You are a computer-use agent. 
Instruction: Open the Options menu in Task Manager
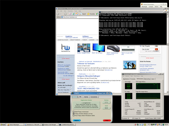point(127,76)
